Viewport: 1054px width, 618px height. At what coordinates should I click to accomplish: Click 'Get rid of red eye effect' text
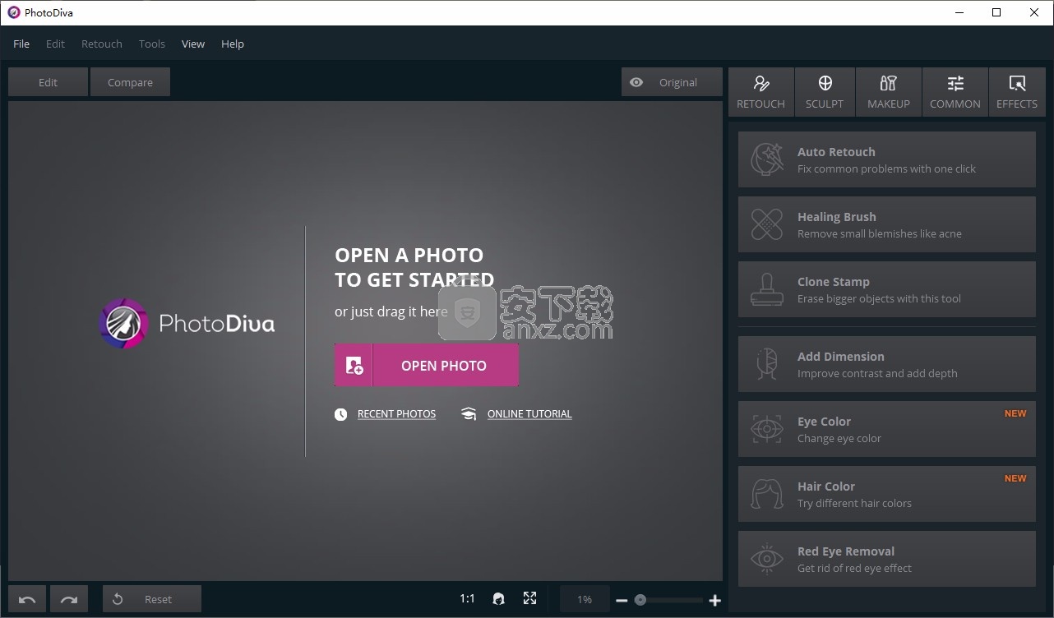click(854, 568)
